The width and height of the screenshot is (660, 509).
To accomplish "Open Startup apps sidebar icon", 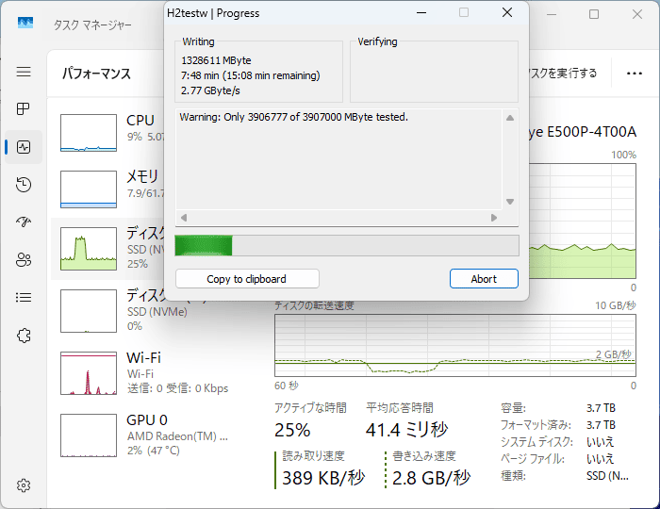I will click(24, 222).
